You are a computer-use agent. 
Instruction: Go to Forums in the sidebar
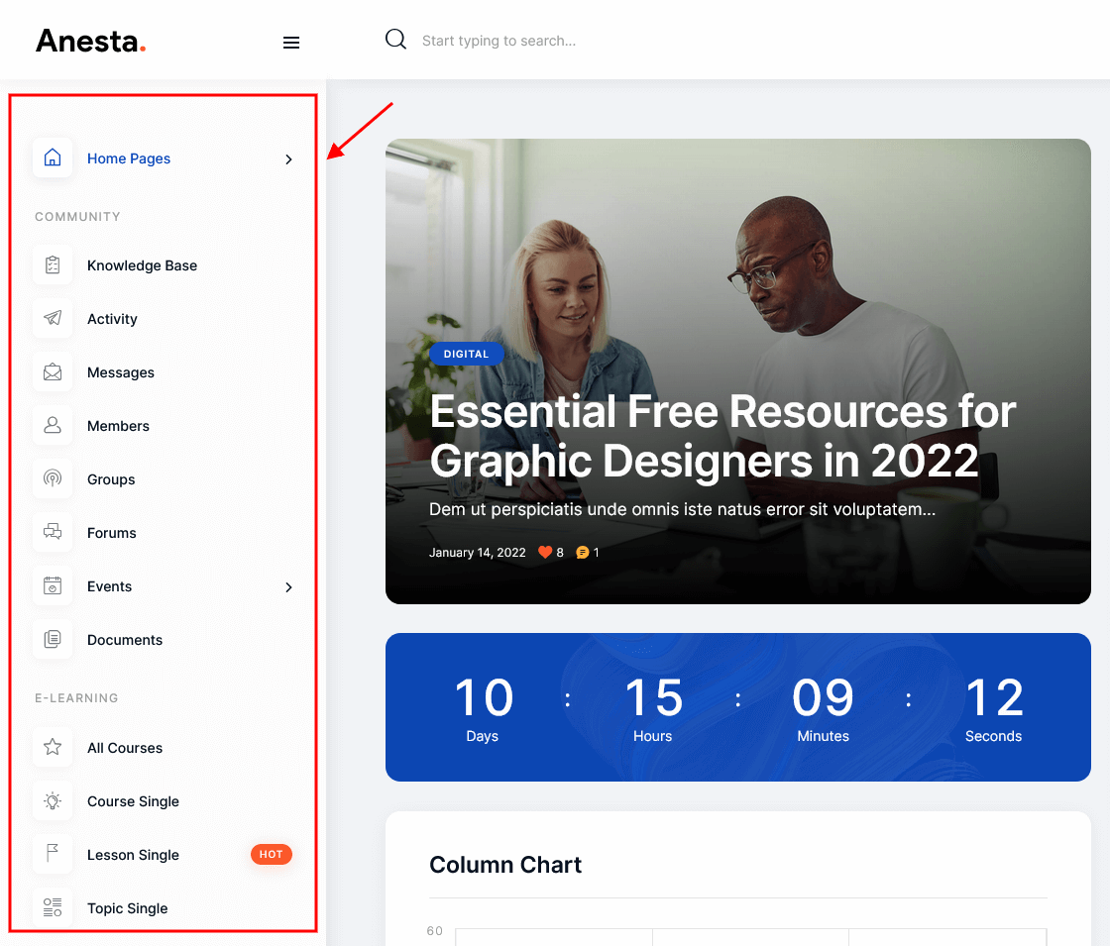(x=112, y=533)
